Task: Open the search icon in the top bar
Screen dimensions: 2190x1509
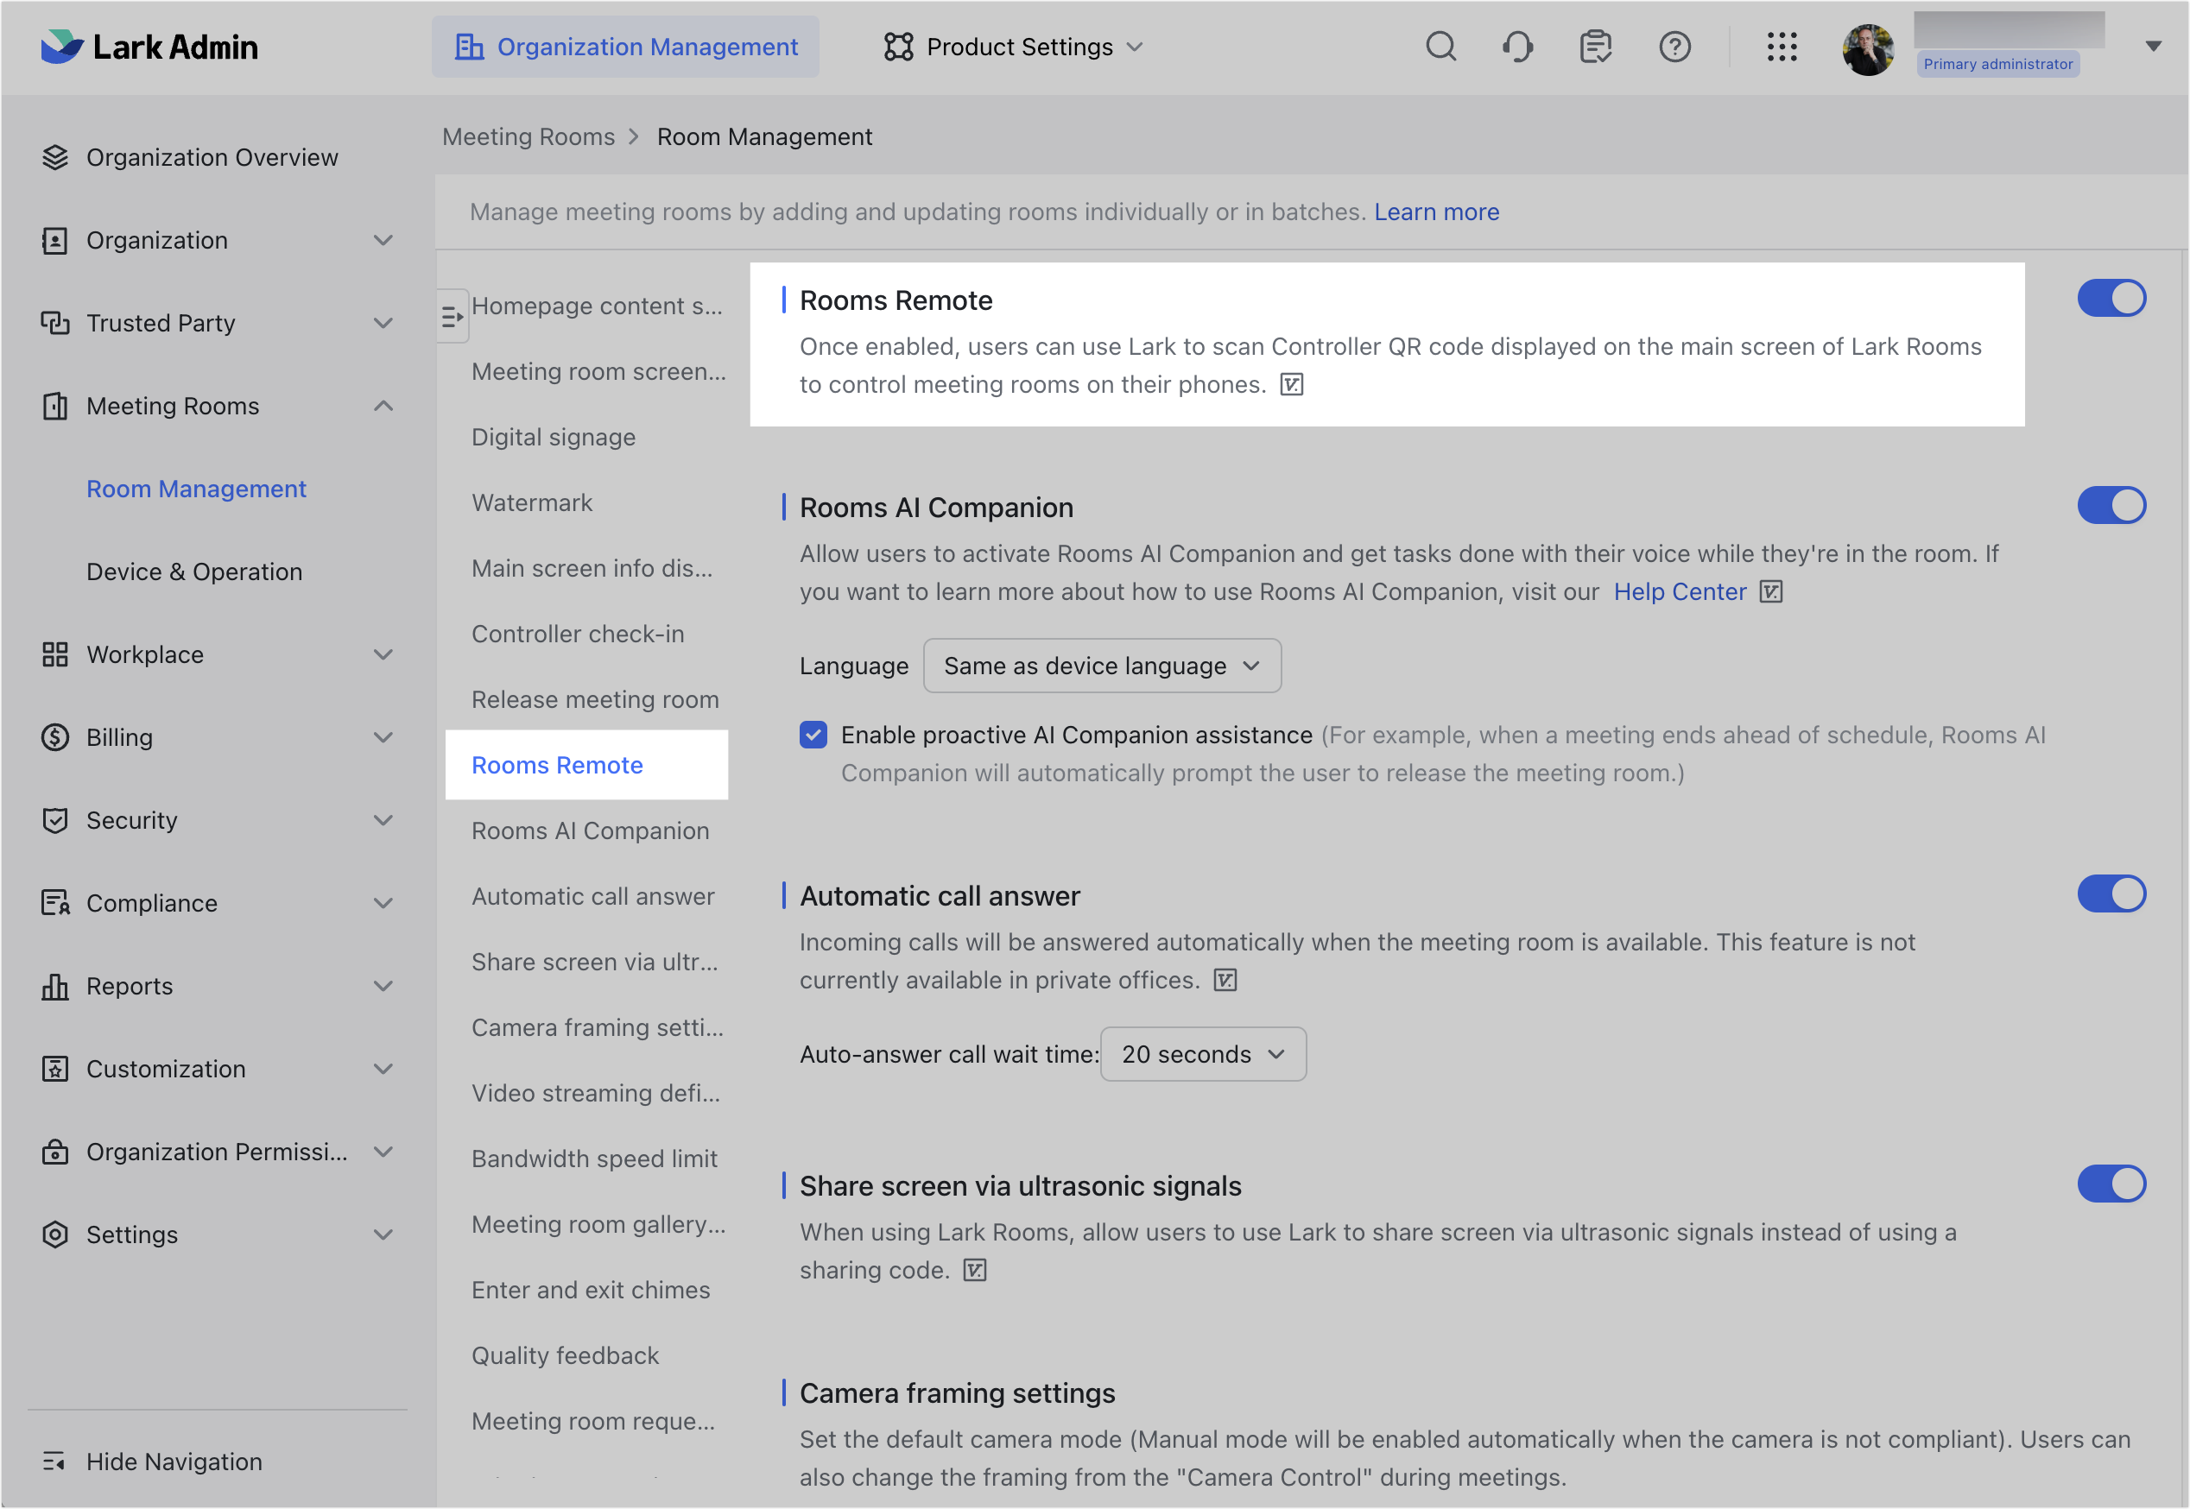Action: (1440, 47)
